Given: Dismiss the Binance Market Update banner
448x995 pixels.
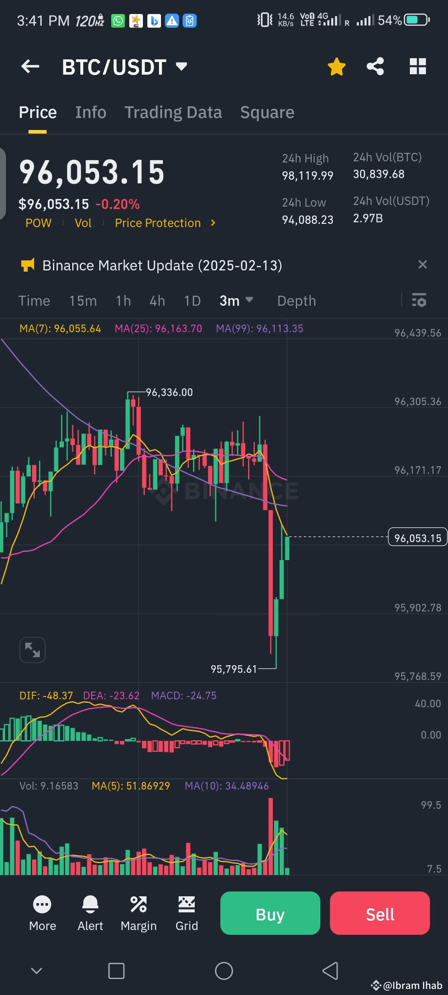Looking at the screenshot, I should point(423,265).
